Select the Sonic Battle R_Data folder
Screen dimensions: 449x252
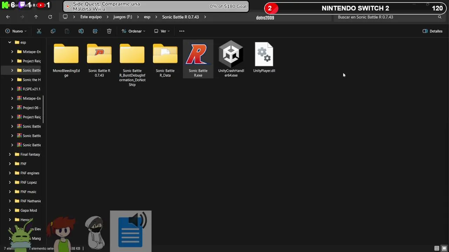pos(165,54)
